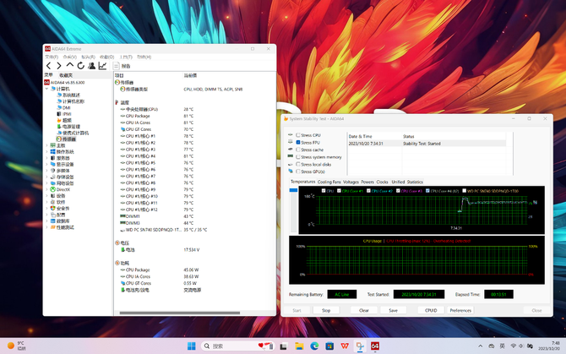
Task: Uncheck the Stress FPU checkbox
Action: pyautogui.click(x=298, y=143)
